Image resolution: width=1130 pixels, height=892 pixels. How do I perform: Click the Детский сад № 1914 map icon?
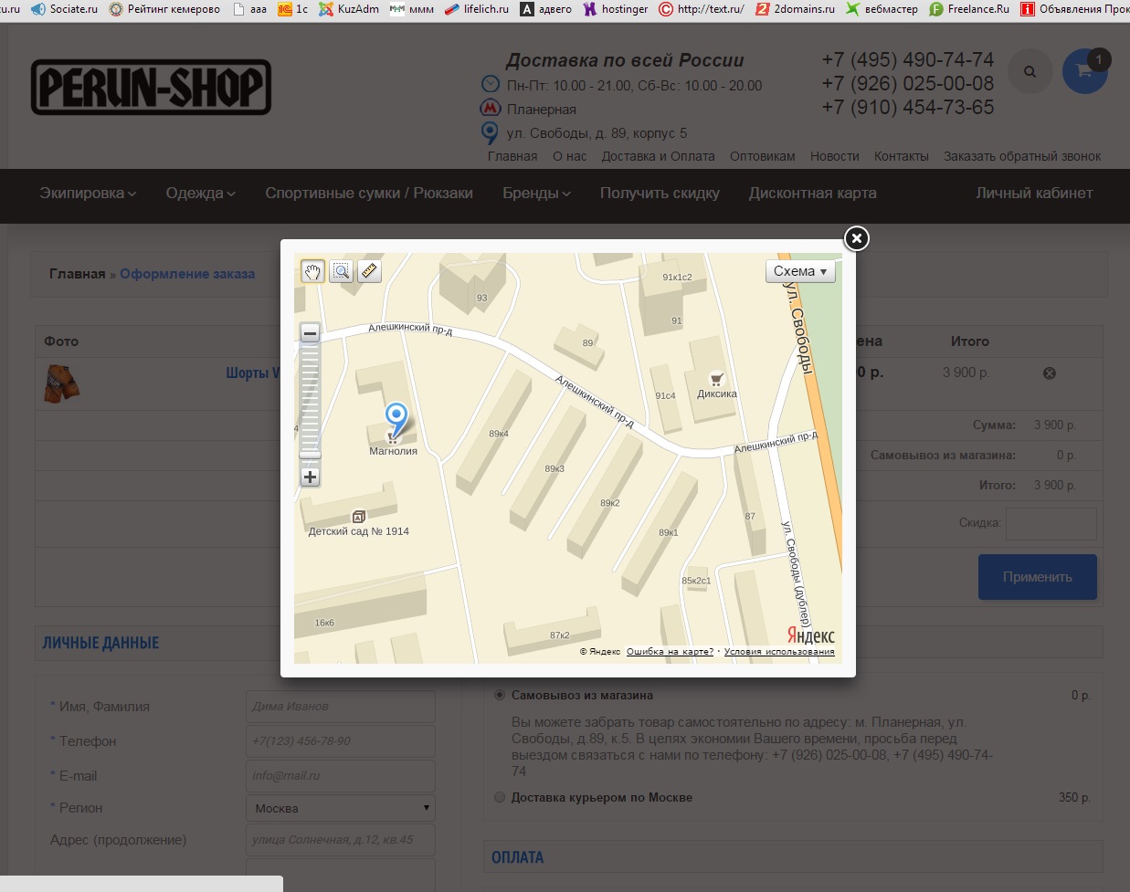coord(358,517)
